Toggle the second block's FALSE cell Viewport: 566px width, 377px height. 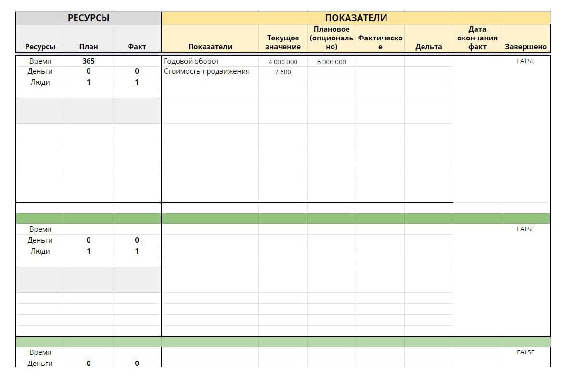pyautogui.click(x=526, y=229)
